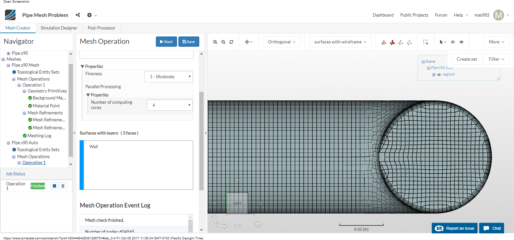Start the mesh operation
The height and width of the screenshot is (240, 514).
click(x=166, y=42)
